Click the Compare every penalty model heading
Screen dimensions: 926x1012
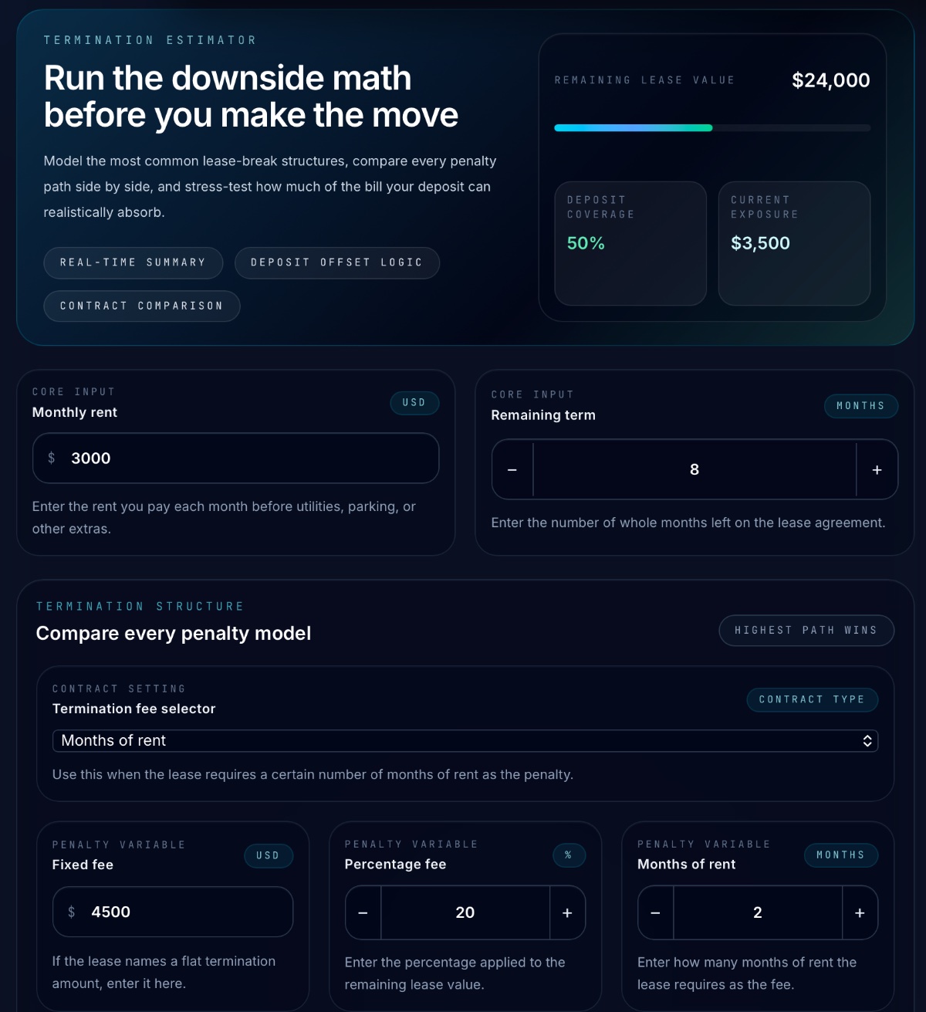(x=174, y=633)
